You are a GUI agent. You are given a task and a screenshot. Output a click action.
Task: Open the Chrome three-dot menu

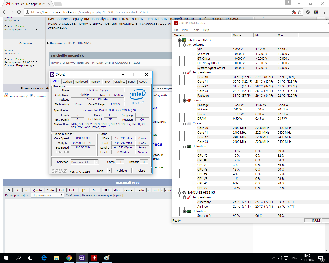[x=325, y=12]
